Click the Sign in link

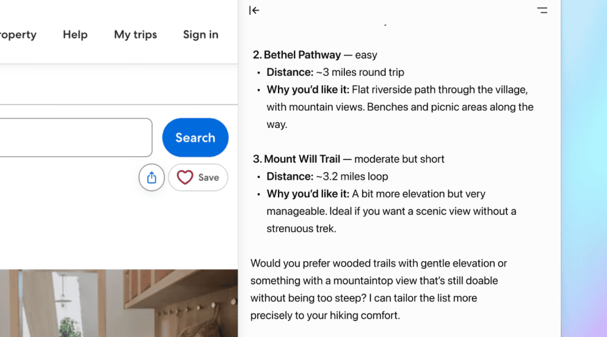(200, 34)
